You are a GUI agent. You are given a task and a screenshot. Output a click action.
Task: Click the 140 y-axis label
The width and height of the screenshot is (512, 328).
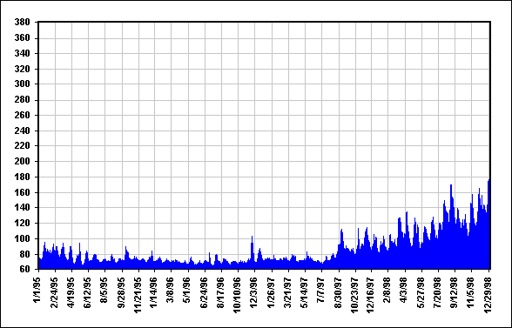(23, 208)
